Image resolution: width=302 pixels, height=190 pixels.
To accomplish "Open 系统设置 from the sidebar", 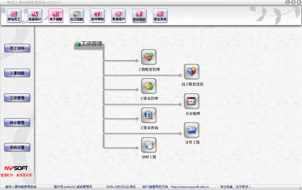I will (x=17, y=147).
